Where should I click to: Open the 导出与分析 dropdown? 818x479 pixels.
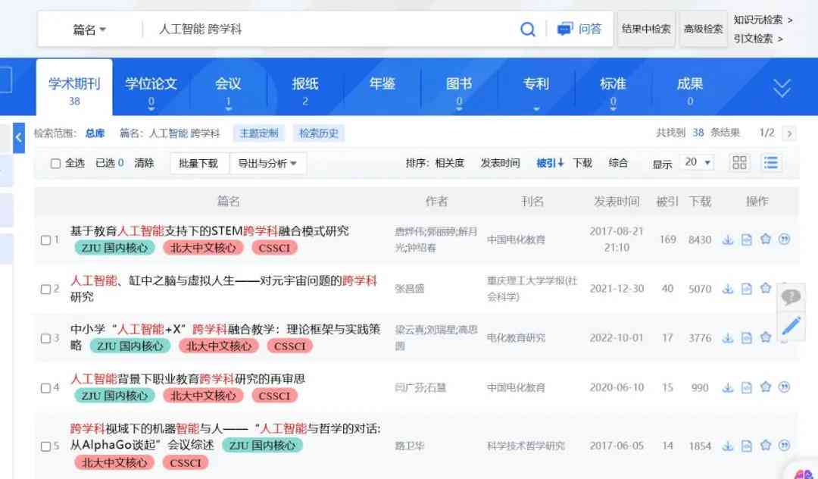[x=267, y=163]
